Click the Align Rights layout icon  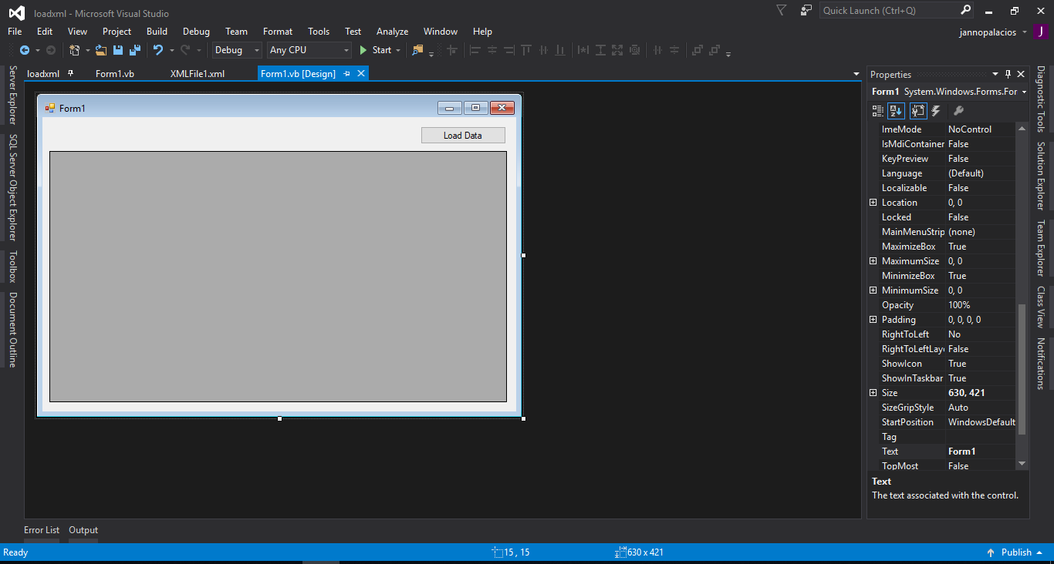tap(509, 50)
